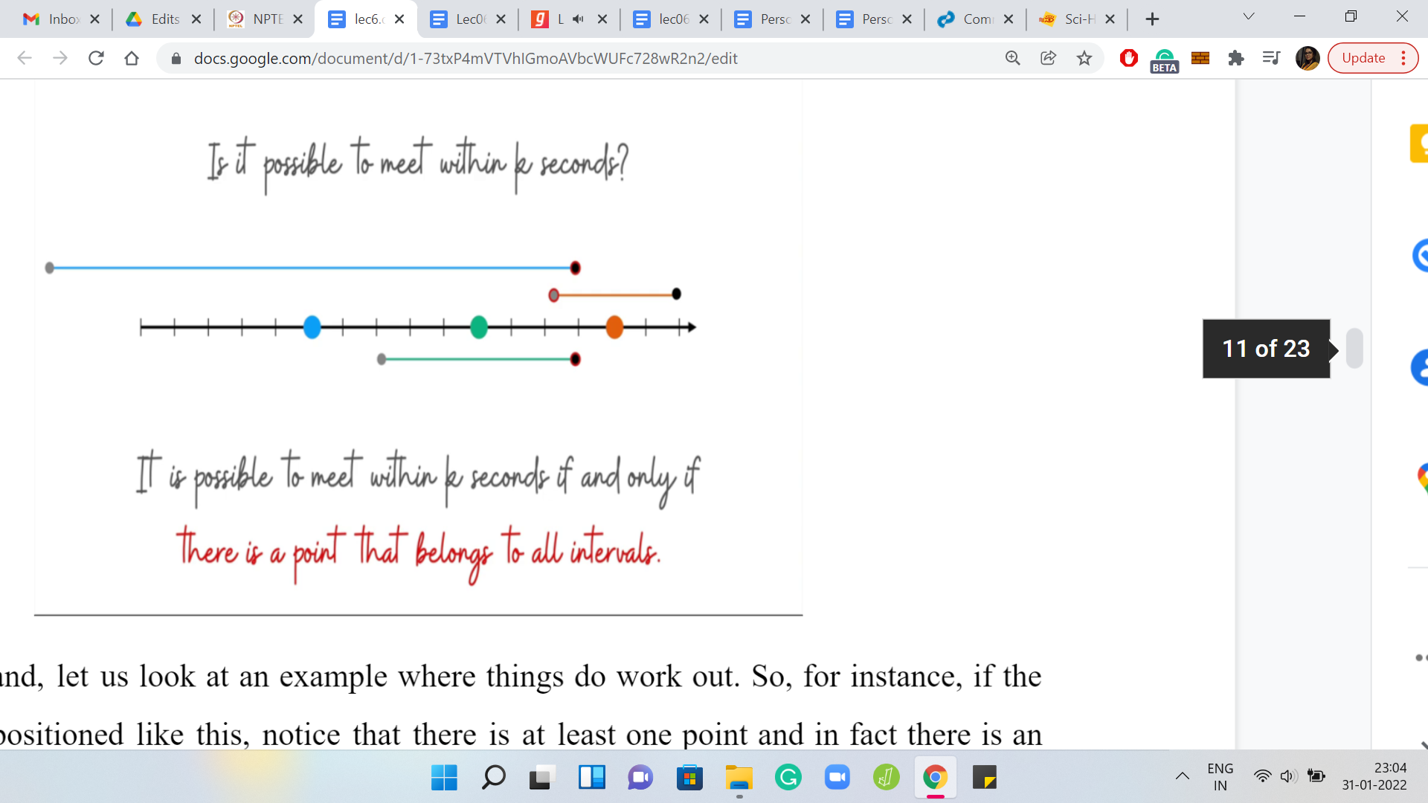The height and width of the screenshot is (803, 1428).
Task: Open the Extensions puzzle icon
Action: pos(1236,58)
